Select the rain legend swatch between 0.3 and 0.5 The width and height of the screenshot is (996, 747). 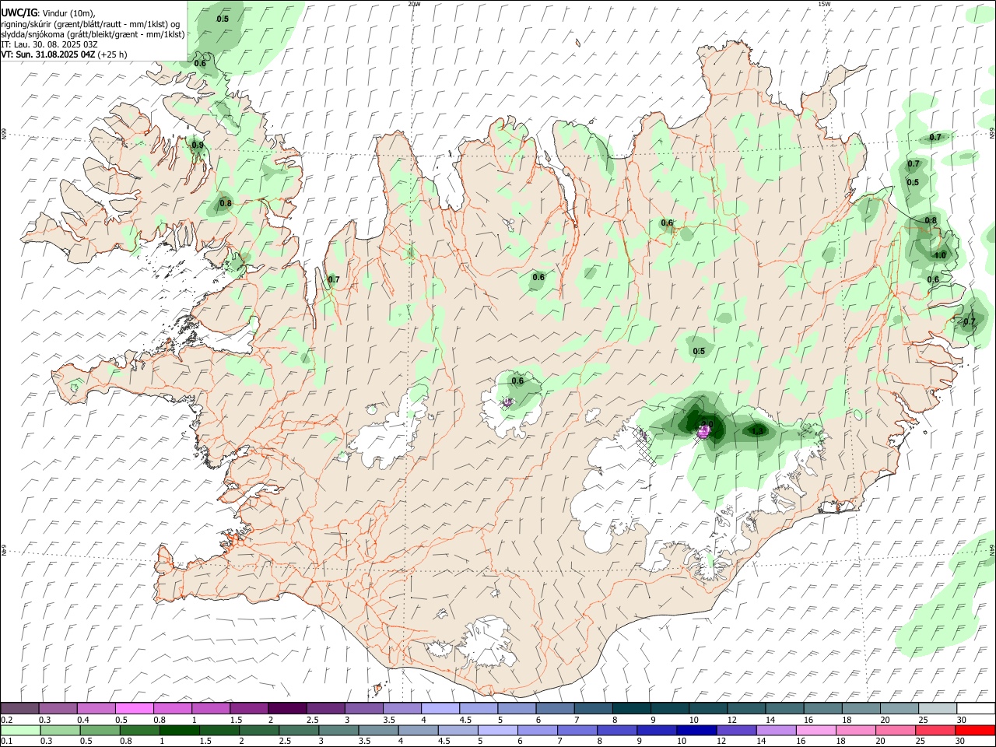tap(60, 730)
